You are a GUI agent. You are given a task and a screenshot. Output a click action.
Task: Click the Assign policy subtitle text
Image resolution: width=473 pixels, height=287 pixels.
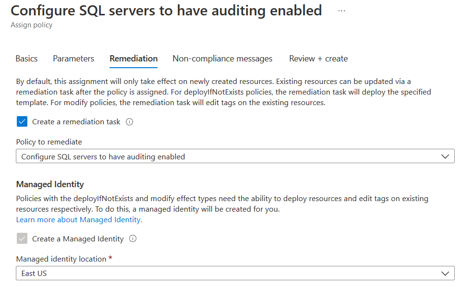pos(32,25)
